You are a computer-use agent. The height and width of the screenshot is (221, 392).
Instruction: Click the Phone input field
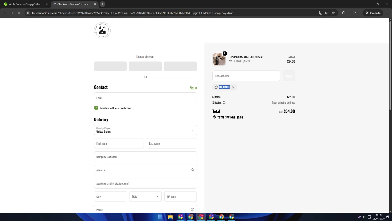coord(145,209)
